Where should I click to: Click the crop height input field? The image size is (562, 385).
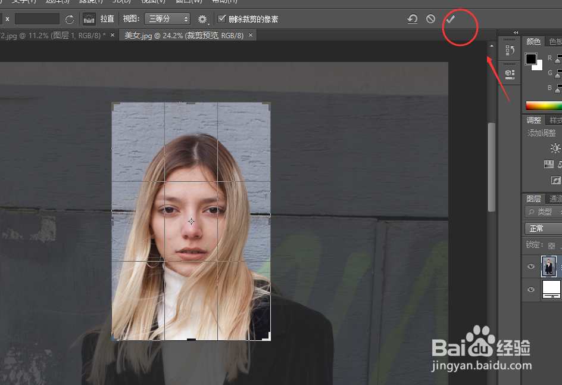pyautogui.click(x=37, y=19)
